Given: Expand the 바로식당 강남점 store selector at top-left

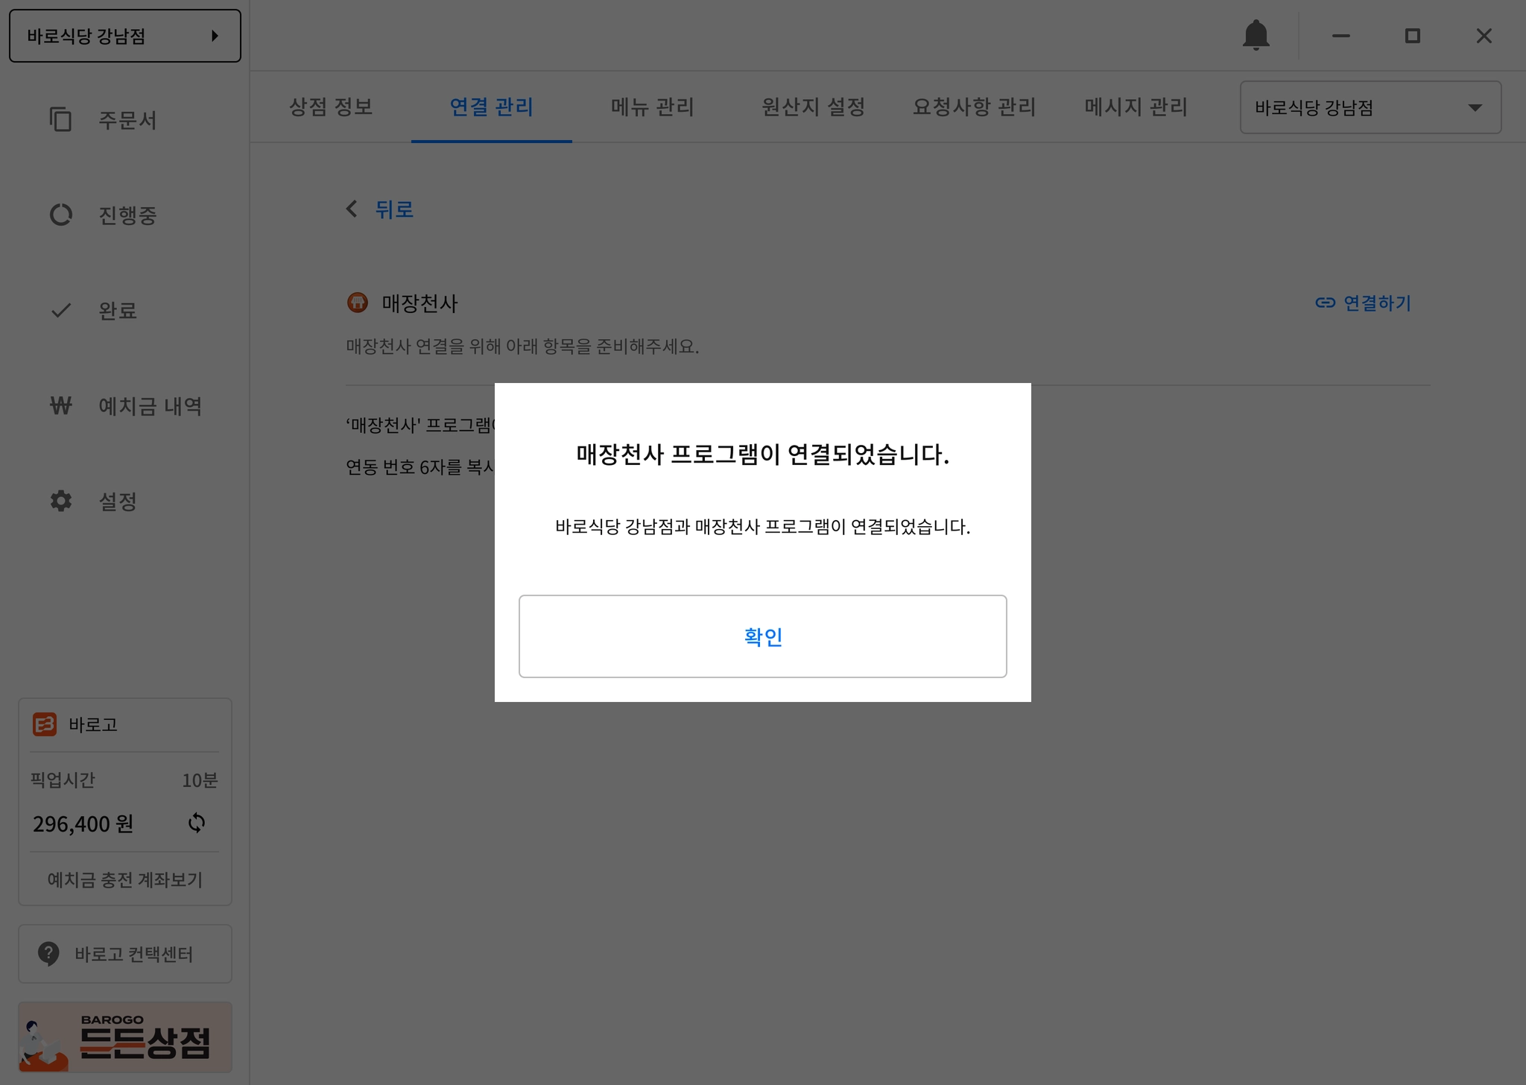Looking at the screenshot, I should (x=125, y=36).
